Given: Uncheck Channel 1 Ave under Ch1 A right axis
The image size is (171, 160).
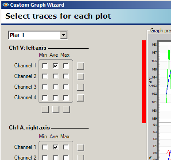Looking at the screenshot, I should click(55, 147).
